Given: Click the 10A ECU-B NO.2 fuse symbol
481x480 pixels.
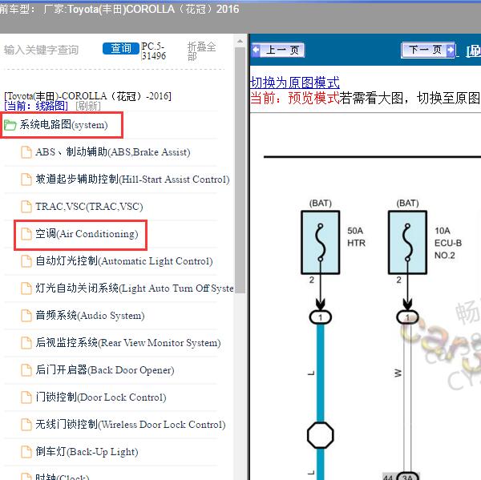Looking at the screenshot, I should pyautogui.click(x=407, y=242).
